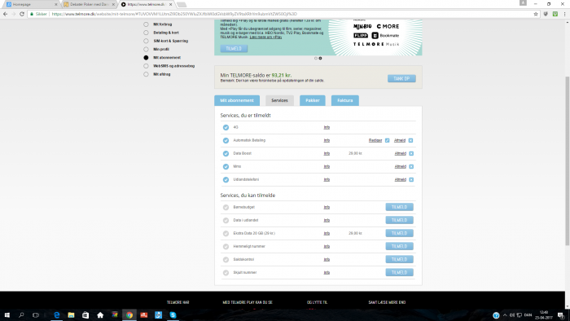Click the Afmeld X icon for Data Boost
570x321 pixels.
[411, 153]
